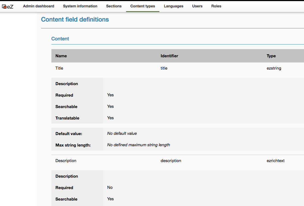Select the Content types tab

[x=143, y=6]
